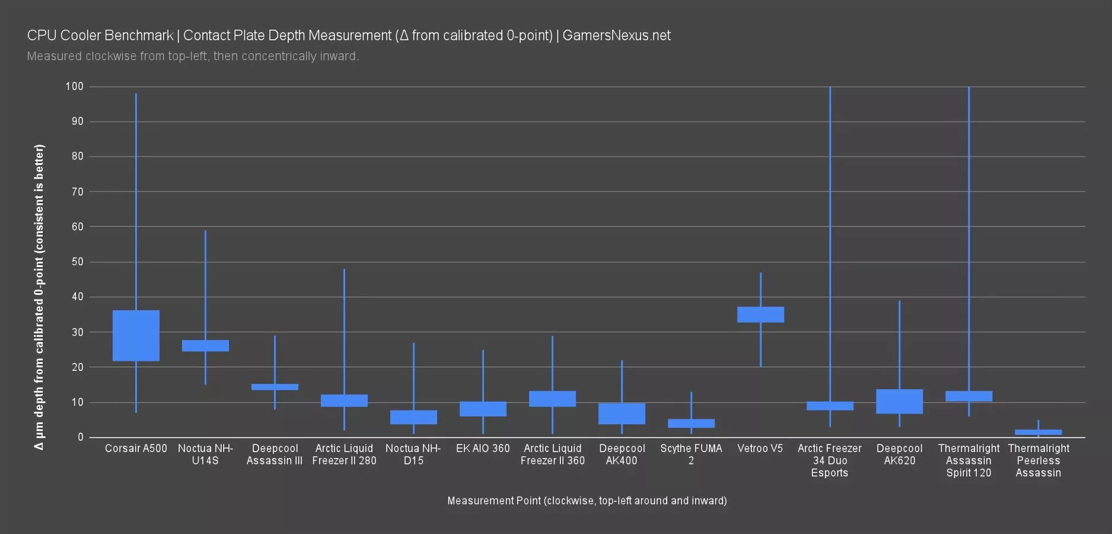Select the 'EK AIO 360' axis label

coord(483,449)
